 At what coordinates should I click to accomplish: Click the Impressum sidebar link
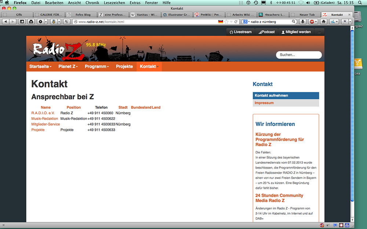264,103
